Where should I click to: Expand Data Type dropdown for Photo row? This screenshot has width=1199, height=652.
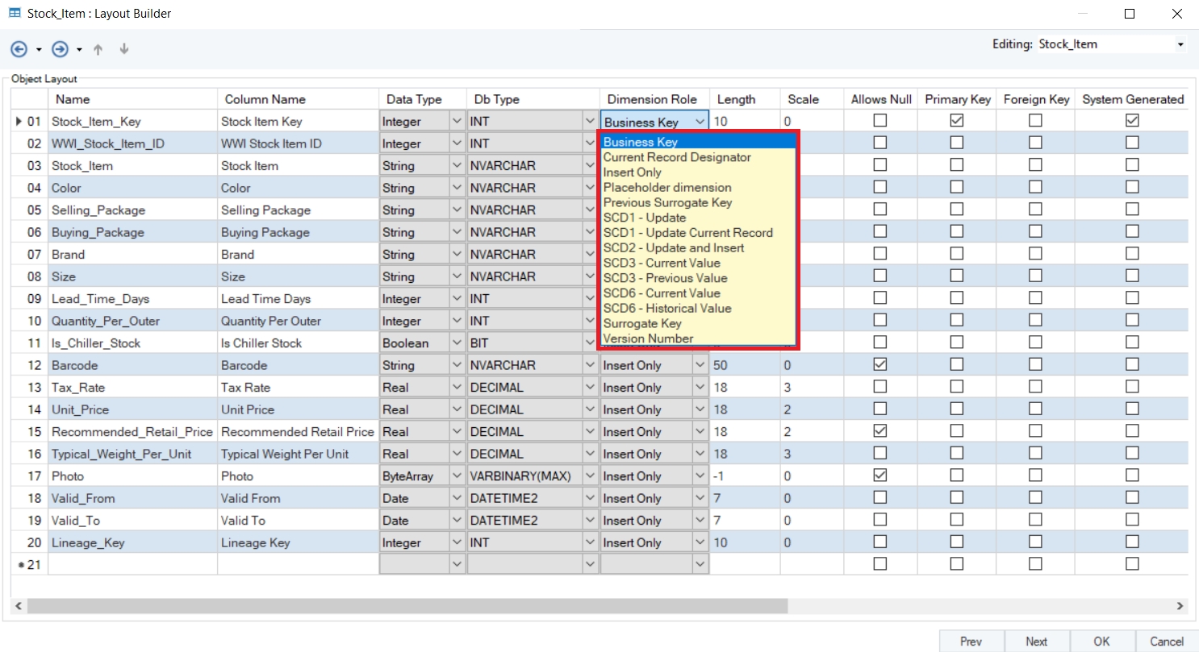point(457,476)
